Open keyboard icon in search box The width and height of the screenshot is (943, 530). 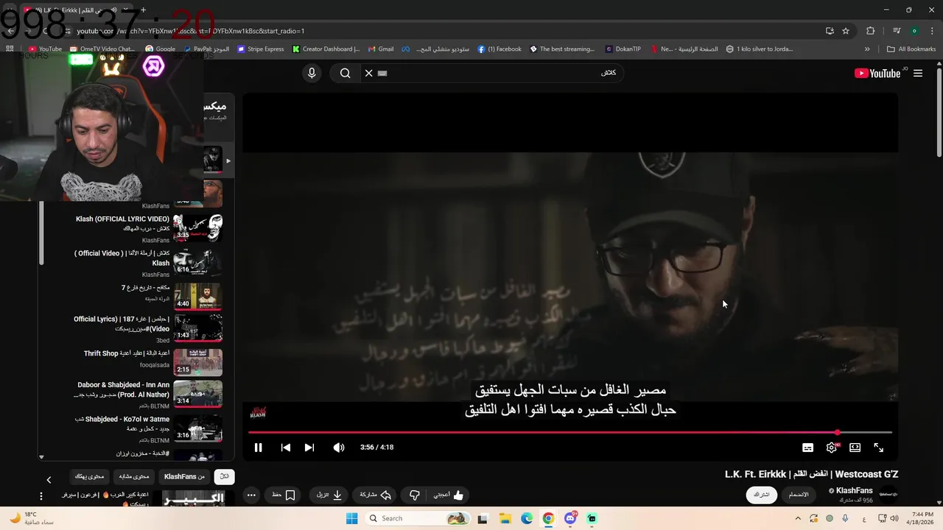pos(382,73)
